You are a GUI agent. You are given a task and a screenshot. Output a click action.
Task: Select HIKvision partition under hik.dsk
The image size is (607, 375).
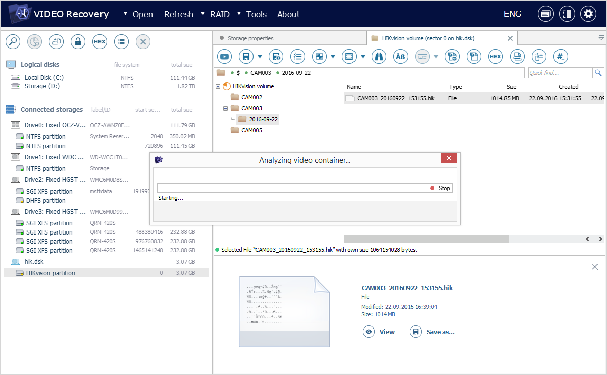point(106,273)
